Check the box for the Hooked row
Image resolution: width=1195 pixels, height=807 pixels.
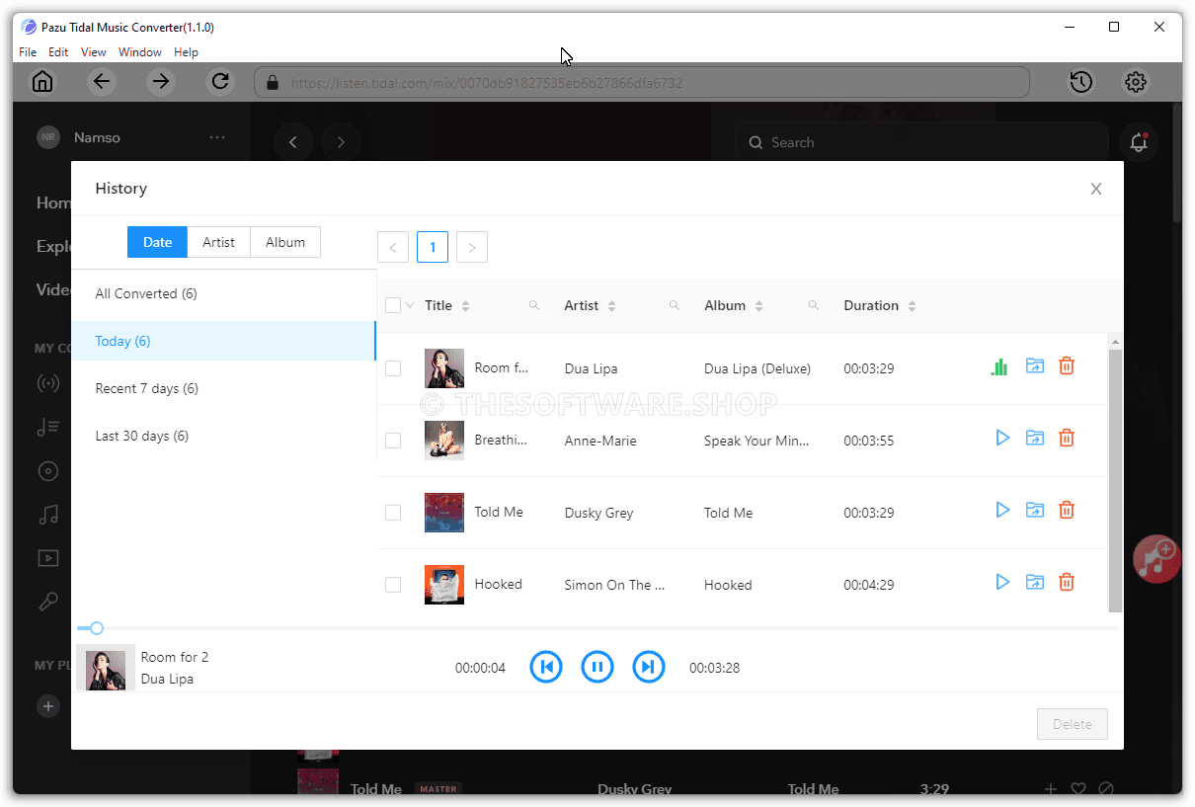point(393,585)
